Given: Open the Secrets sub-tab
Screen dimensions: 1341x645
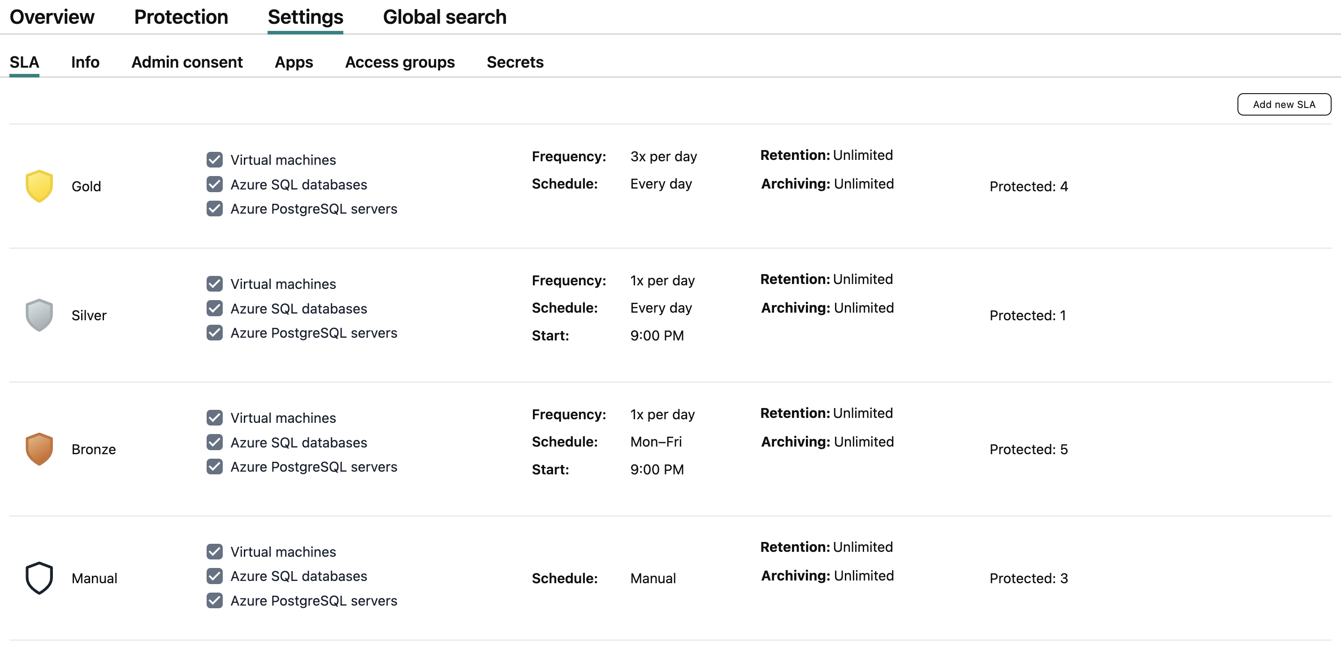Looking at the screenshot, I should point(515,62).
